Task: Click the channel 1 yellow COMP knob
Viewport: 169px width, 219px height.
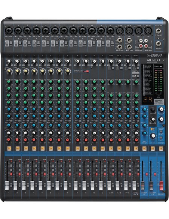Action: (9, 71)
